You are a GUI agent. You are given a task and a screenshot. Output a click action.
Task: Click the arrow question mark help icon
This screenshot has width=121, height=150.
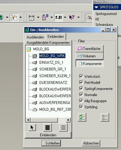72,17
